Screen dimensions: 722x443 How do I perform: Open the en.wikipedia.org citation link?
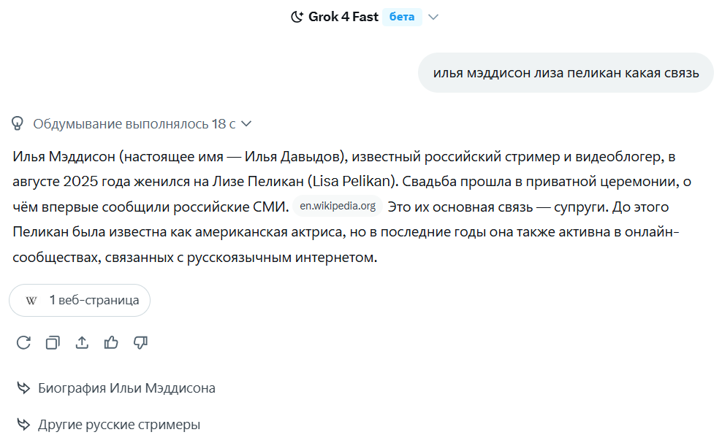click(338, 207)
